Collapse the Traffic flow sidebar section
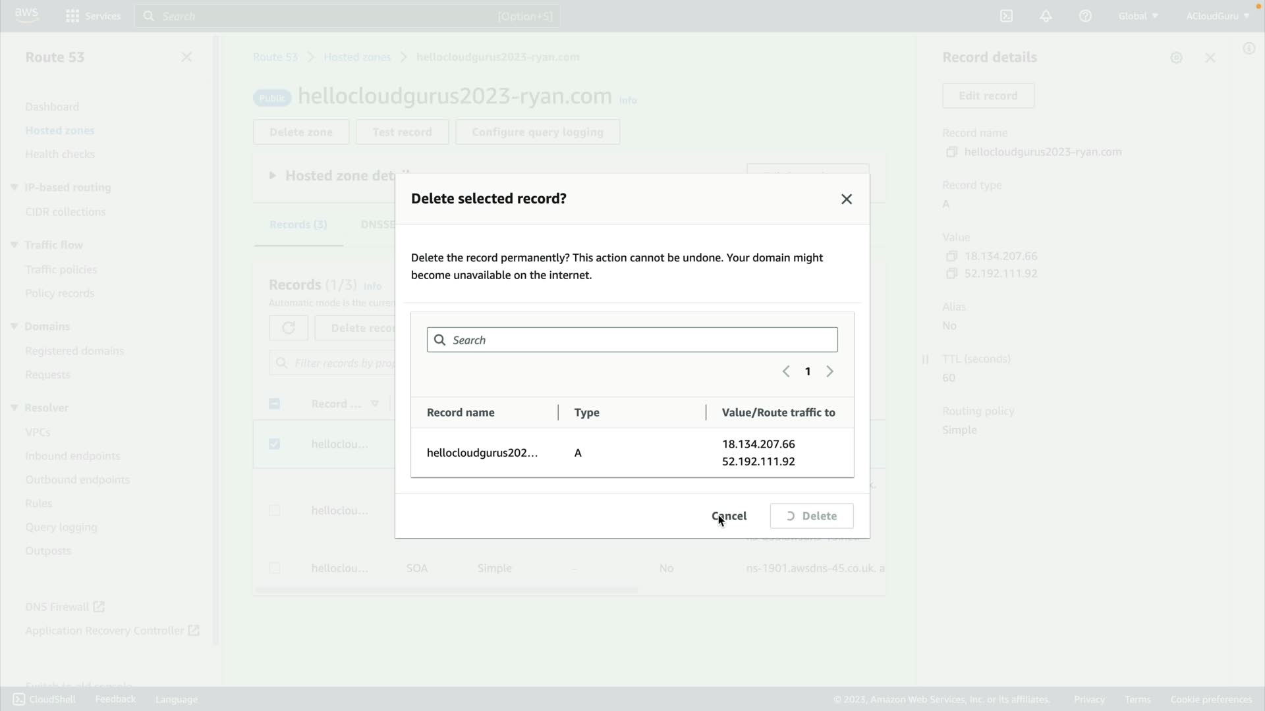 14,245
